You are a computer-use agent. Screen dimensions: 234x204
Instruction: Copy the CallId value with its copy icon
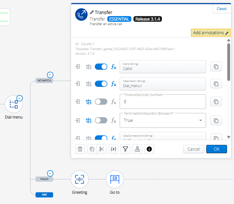[216, 67]
